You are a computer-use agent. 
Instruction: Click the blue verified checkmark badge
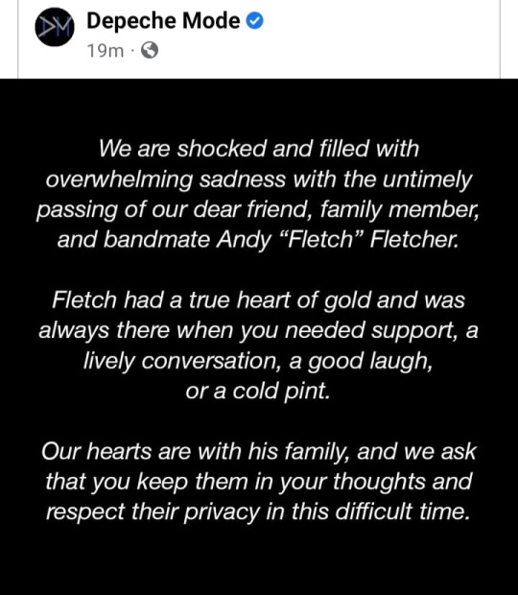pos(255,21)
